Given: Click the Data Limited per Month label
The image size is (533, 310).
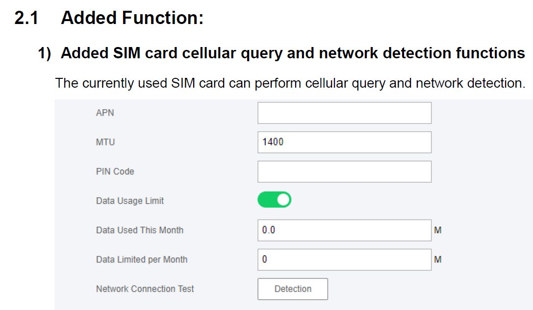Looking at the screenshot, I should (x=142, y=260).
